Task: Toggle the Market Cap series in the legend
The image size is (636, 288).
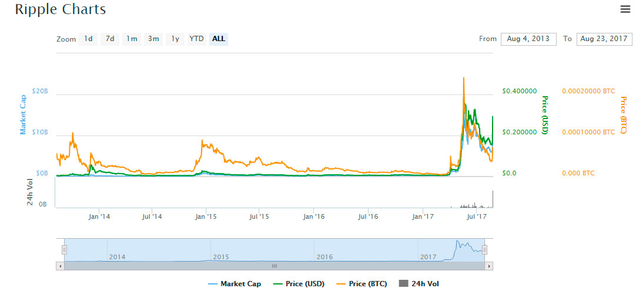Action: click(235, 283)
